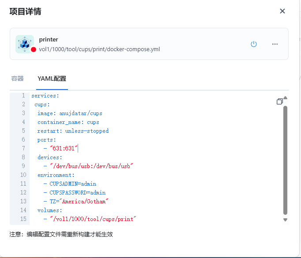Click the 'image: anujdatar/cups' line
Image resolution: width=301 pixels, height=258 pixels.
[70, 113]
